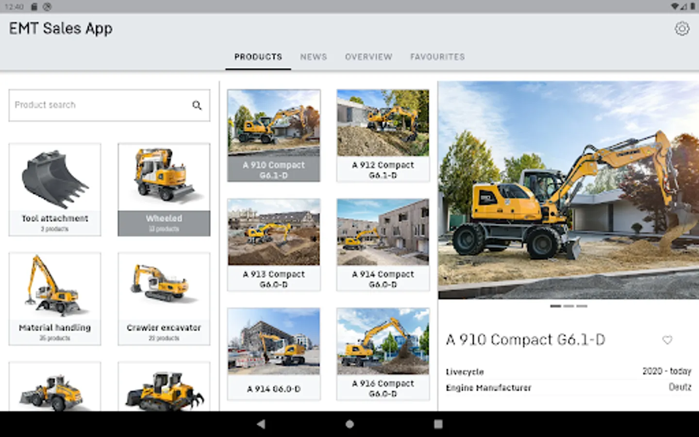Open the settings gear icon
The height and width of the screenshot is (437, 699).
(682, 29)
